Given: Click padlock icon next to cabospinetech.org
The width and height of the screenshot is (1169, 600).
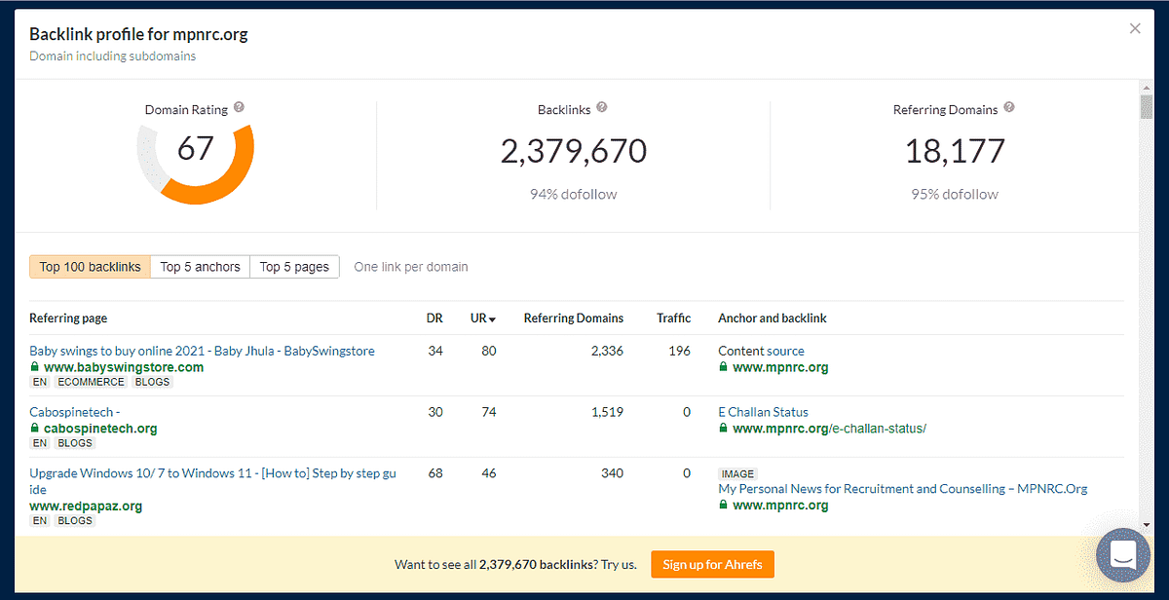Looking at the screenshot, I should (35, 429).
